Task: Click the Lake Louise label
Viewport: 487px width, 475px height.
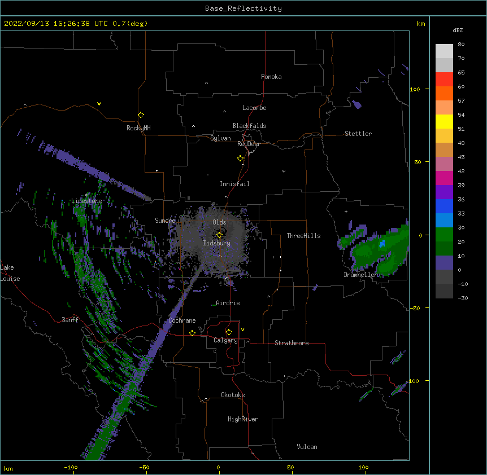Action: point(10,273)
